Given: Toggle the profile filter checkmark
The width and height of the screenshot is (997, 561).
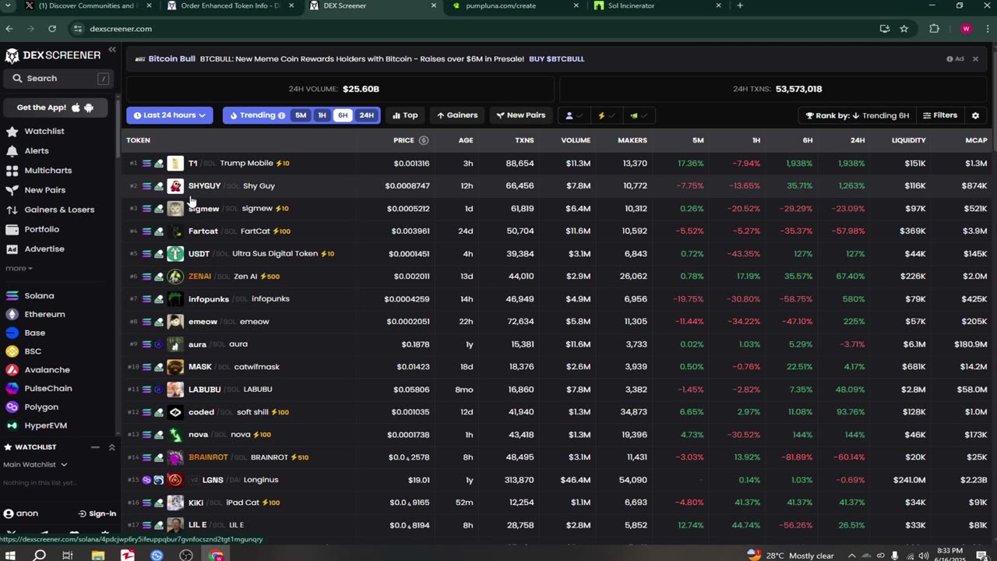Looking at the screenshot, I should [x=573, y=115].
